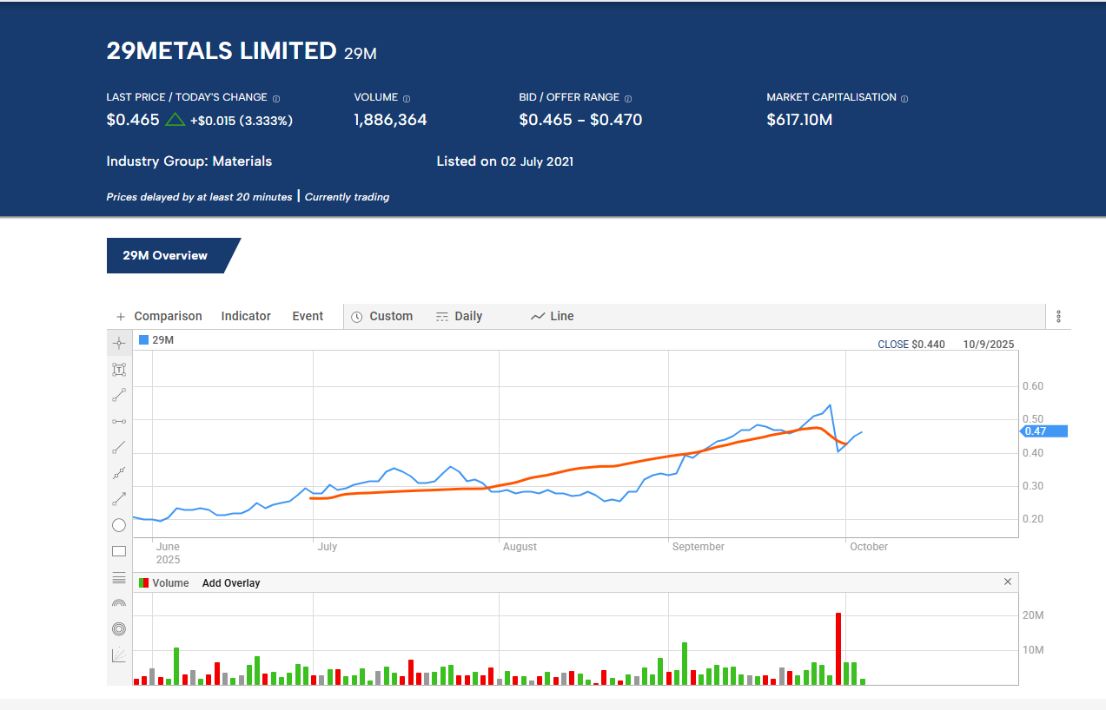Viewport: 1106px width, 710px height.
Task: Add a Comparison to the chart
Action: (159, 316)
